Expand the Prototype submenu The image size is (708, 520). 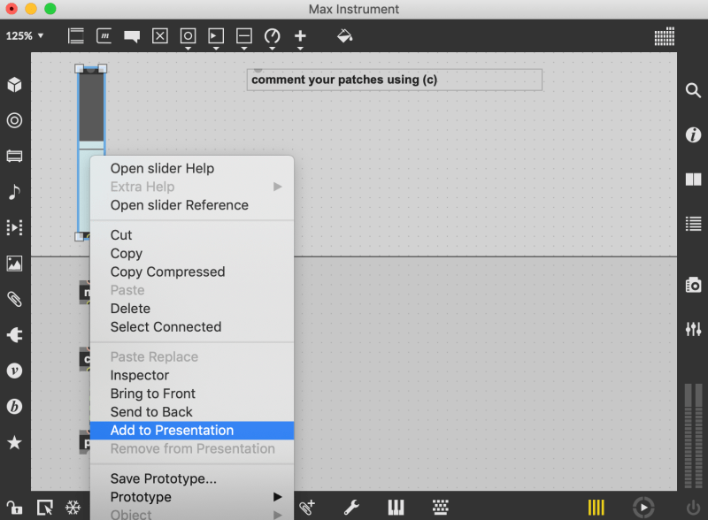[x=192, y=497]
